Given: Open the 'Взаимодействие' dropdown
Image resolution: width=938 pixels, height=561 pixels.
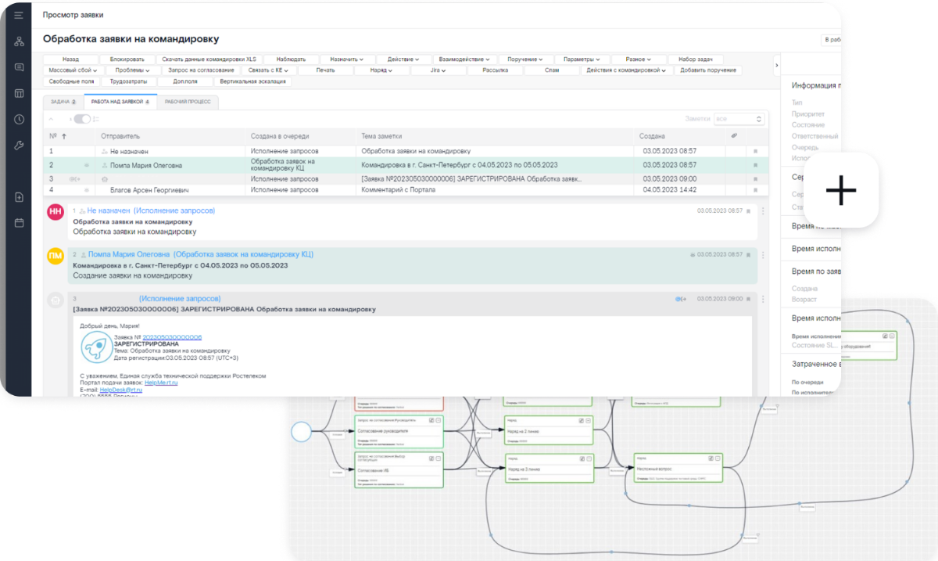Looking at the screenshot, I should (464, 59).
